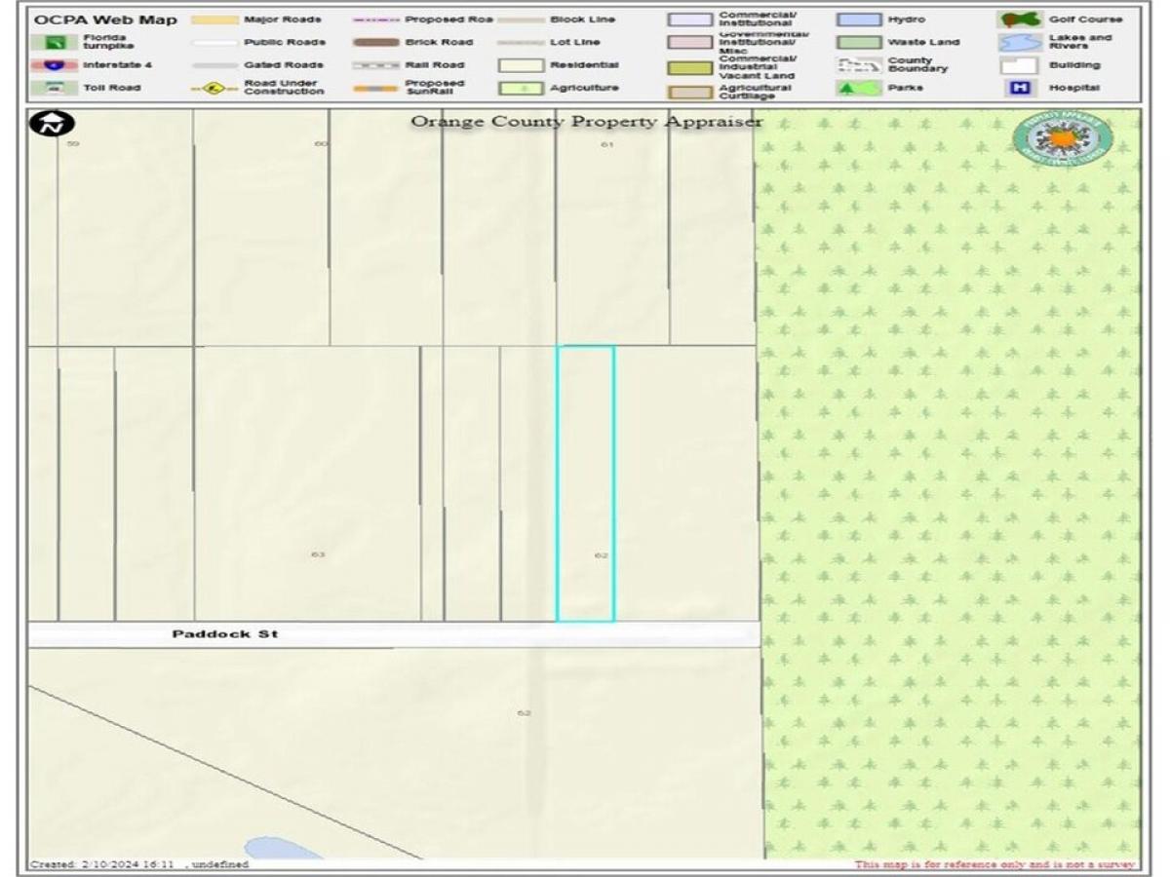Click the Florida Turnpike legend icon
Screen dimensions: 1170x877
pos(53,42)
